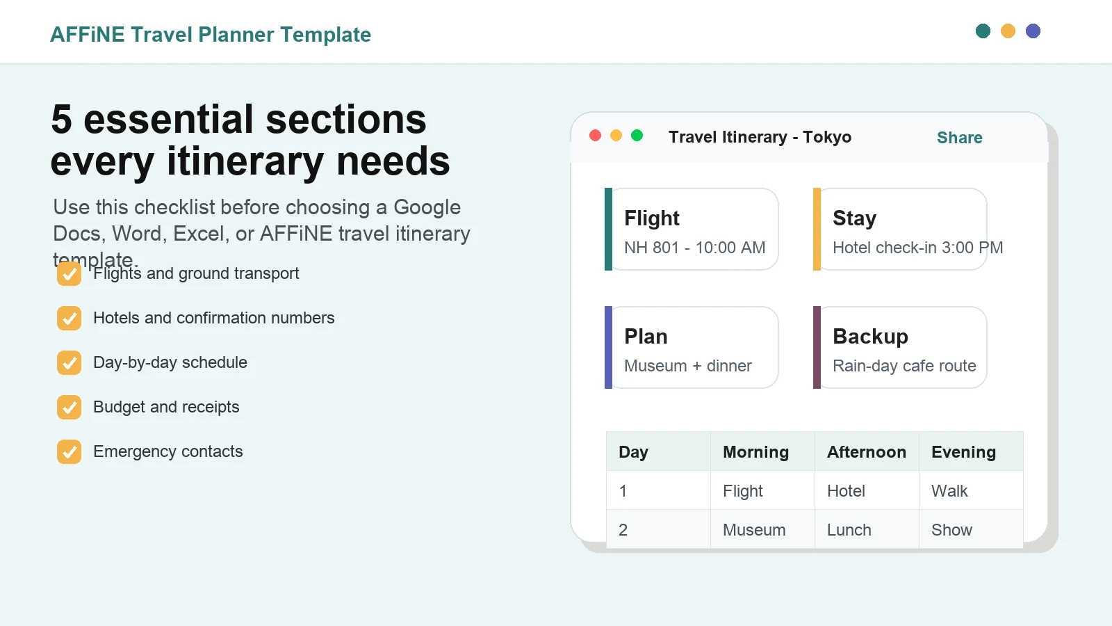Toggle the Hotels and confirmation numbers checkbox
Viewport: 1112px width, 626px height.
[x=69, y=318]
